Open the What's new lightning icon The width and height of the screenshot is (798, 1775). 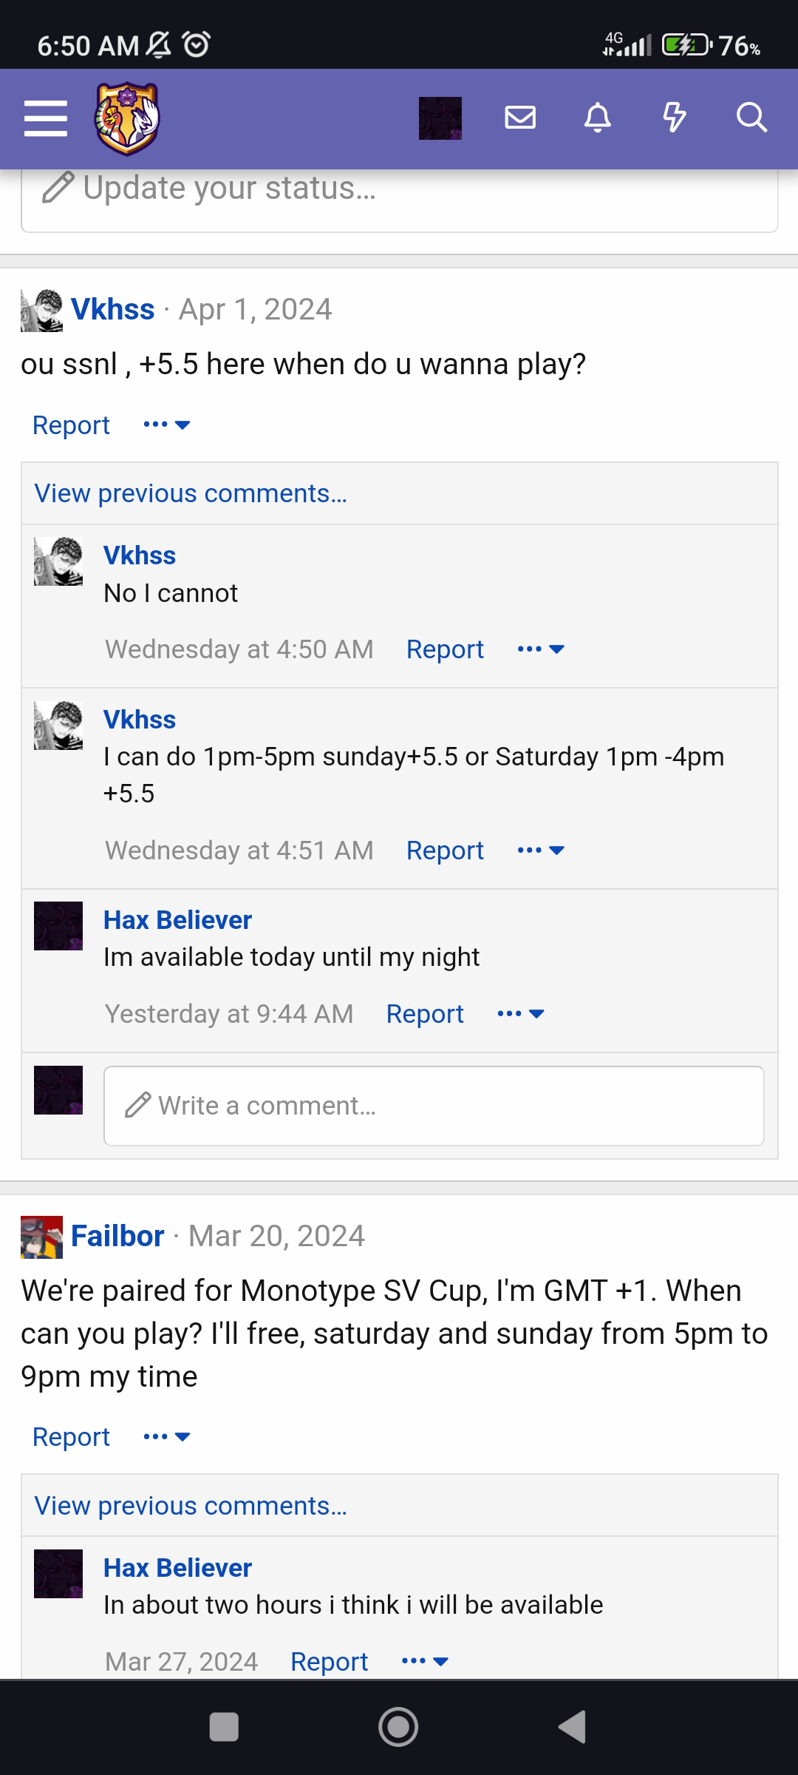click(x=675, y=118)
